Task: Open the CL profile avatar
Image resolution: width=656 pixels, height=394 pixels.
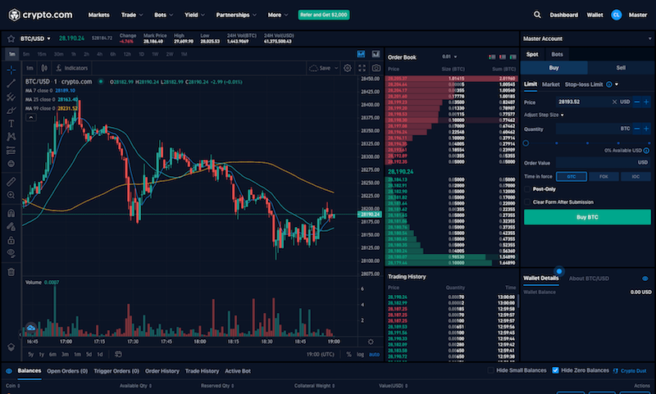Action: coord(617,15)
